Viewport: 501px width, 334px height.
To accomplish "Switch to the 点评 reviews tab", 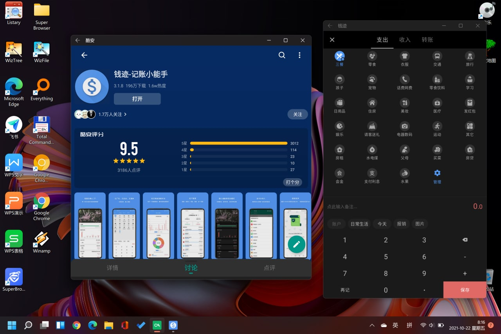I will [x=269, y=268].
